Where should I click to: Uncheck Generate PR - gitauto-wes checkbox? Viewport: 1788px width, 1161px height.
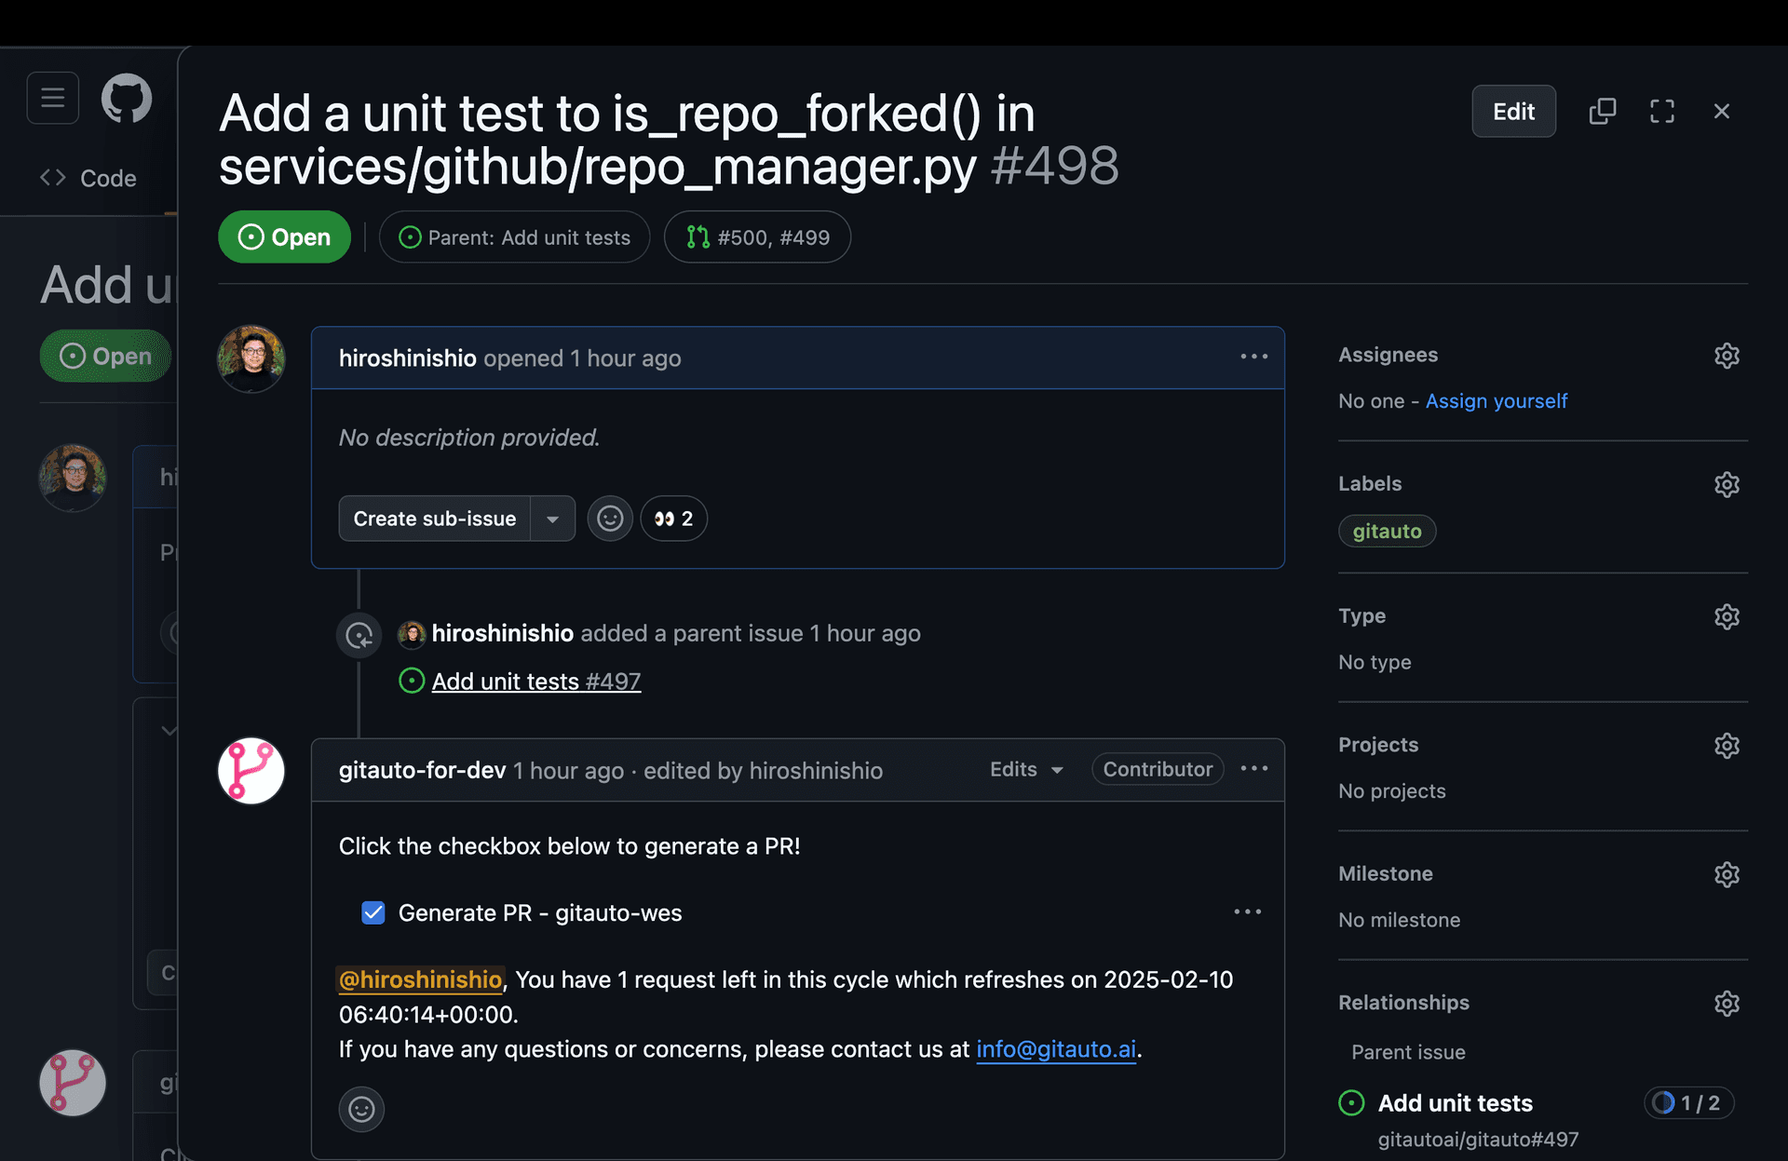[x=373, y=912]
